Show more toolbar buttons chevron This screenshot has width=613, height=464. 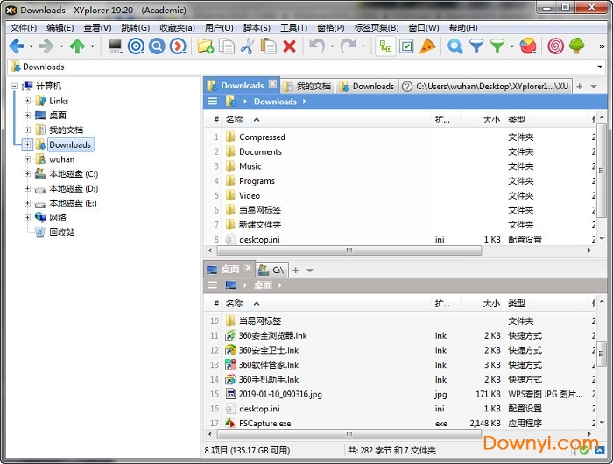click(x=602, y=46)
